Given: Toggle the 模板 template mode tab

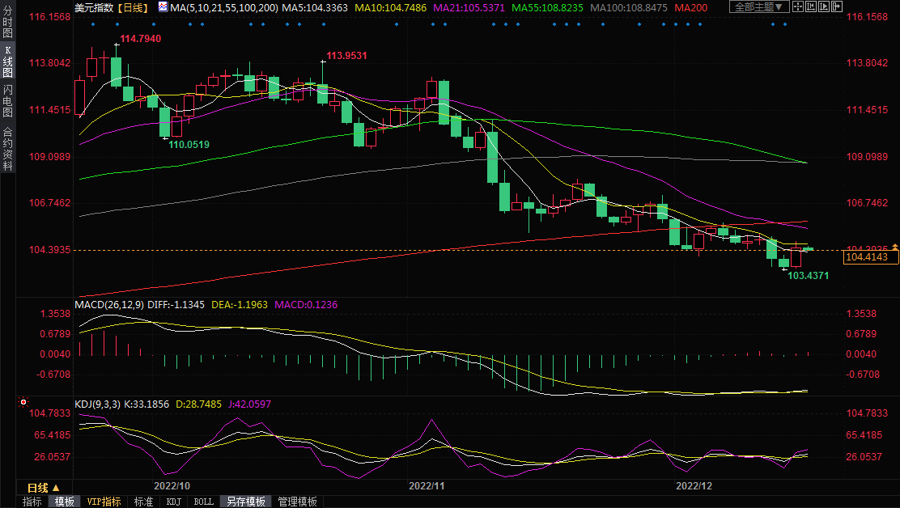Looking at the screenshot, I should coord(65,502).
